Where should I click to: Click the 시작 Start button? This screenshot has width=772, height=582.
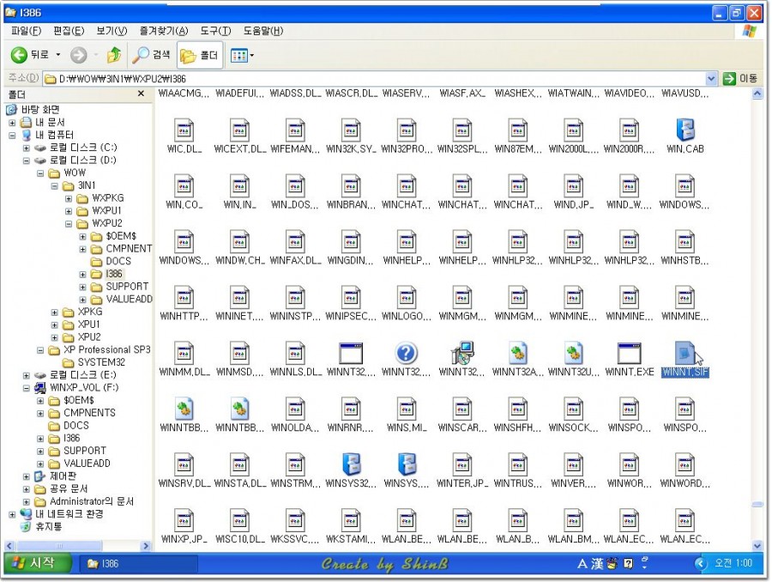pyautogui.click(x=36, y=563)
